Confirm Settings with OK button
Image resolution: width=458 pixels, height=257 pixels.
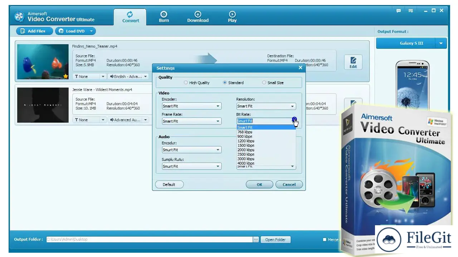[259, 185]
